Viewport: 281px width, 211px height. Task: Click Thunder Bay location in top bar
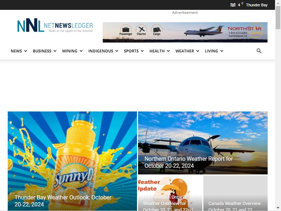pyautogui.click(x=257, y=5)
